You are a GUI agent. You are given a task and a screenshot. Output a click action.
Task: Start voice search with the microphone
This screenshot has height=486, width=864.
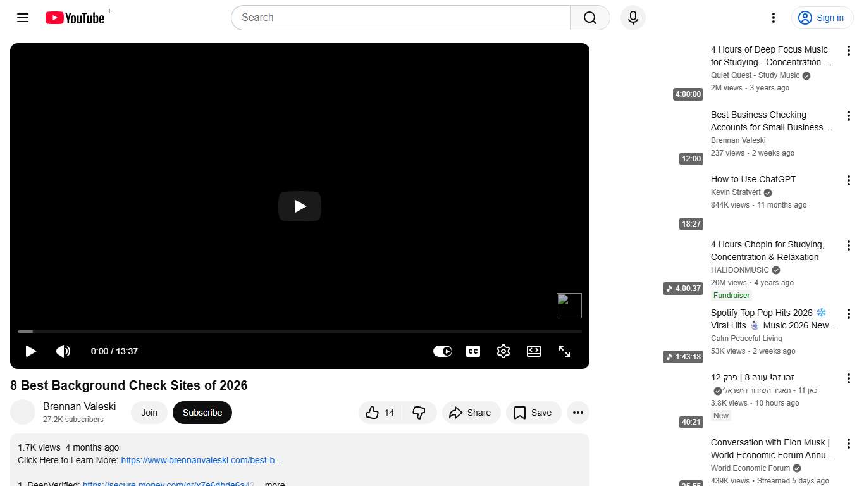pos(633,18)
